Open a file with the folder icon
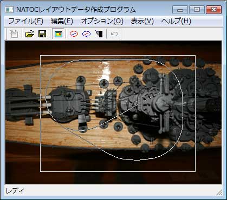The width and height of the screenshot is (227, 200). point(30,34)
